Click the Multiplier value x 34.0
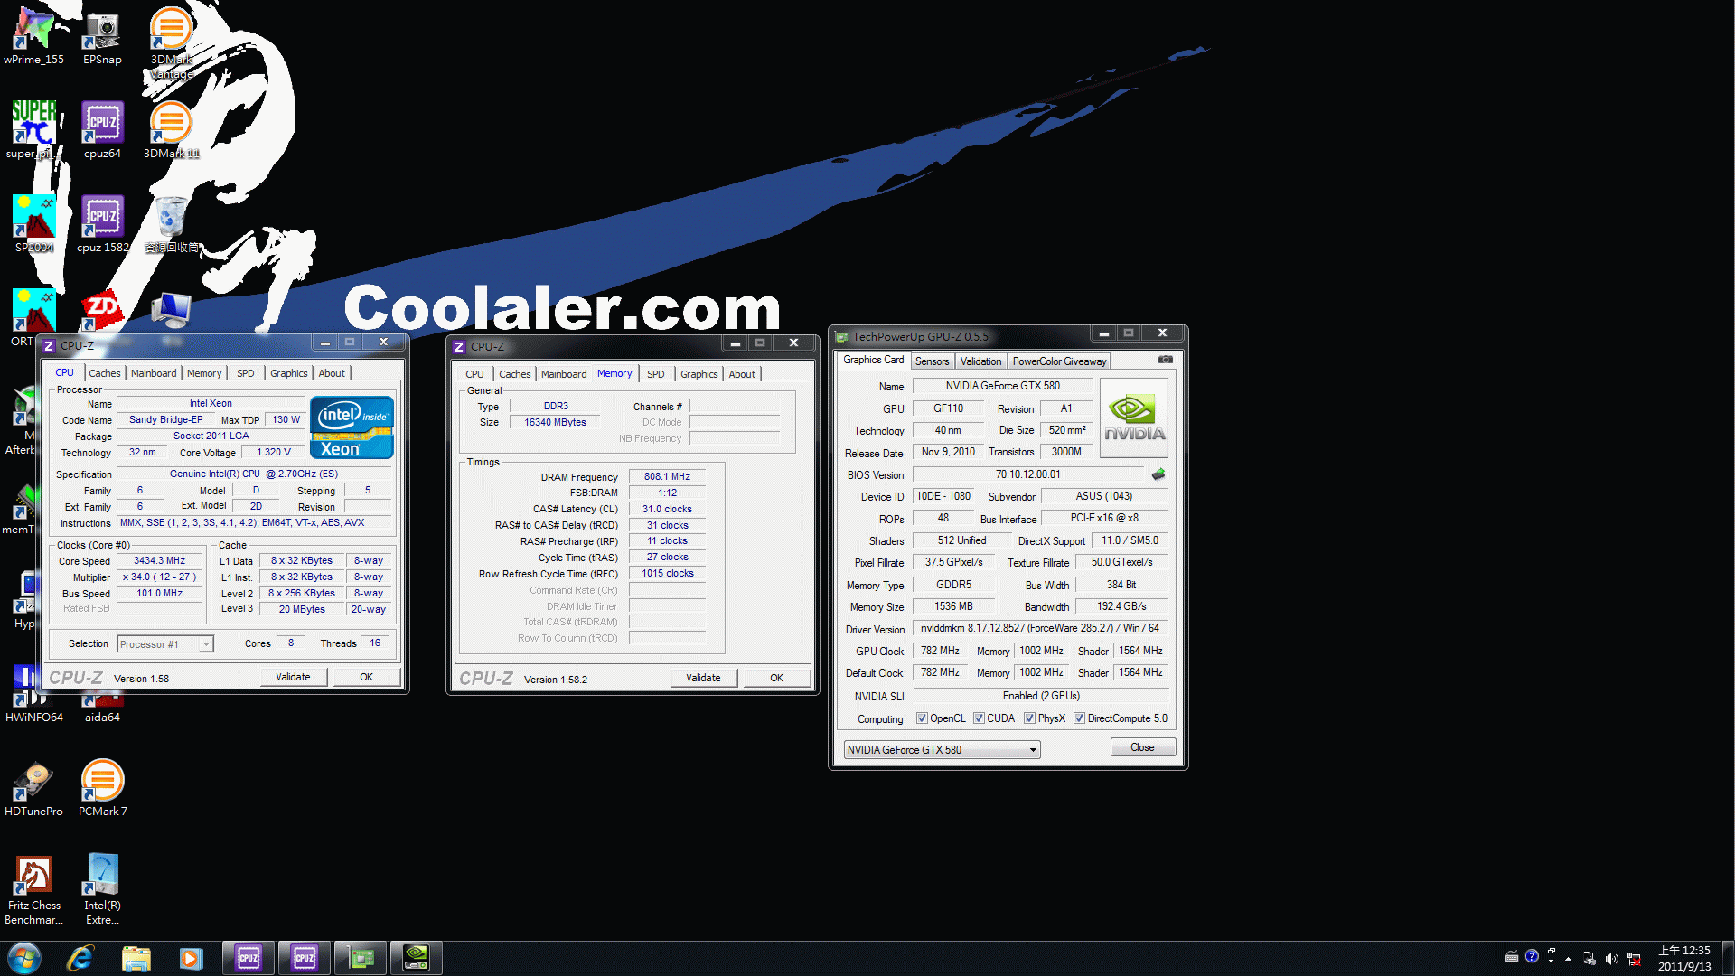 click(x=159, y=577)
